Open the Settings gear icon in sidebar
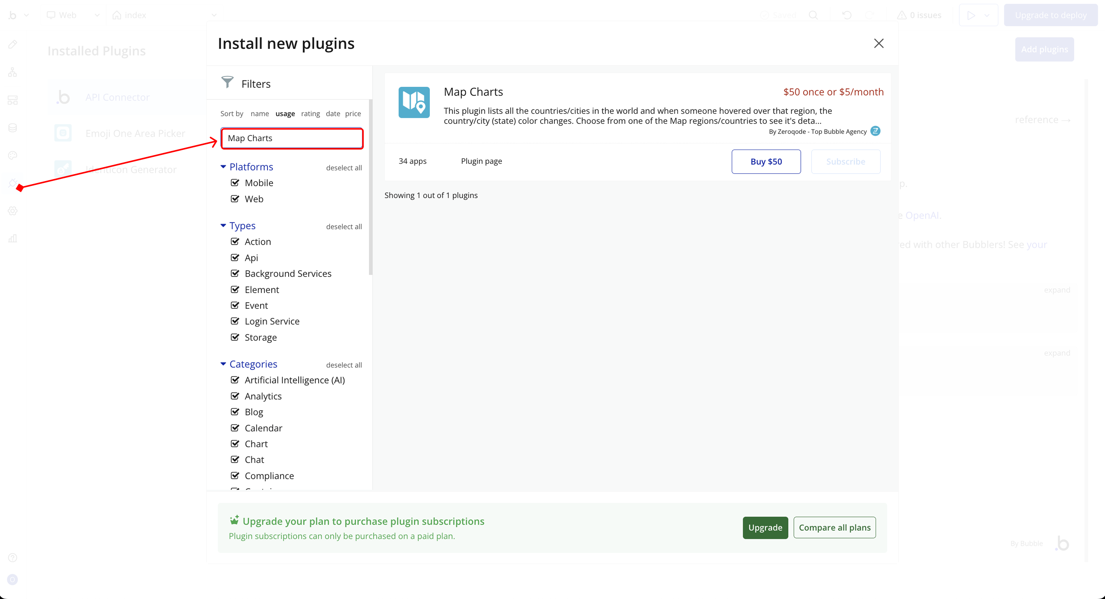 (x=12, y=211)
